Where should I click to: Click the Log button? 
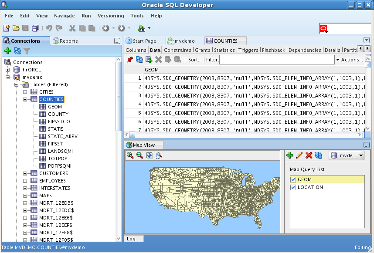pos(134,239)
